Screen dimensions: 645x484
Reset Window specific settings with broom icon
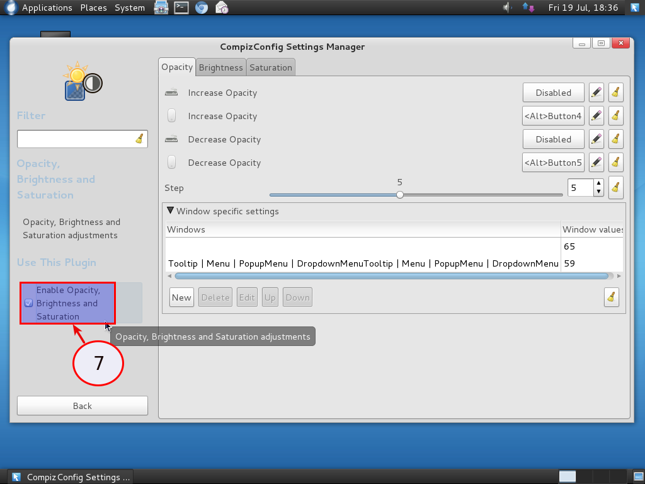611,297
